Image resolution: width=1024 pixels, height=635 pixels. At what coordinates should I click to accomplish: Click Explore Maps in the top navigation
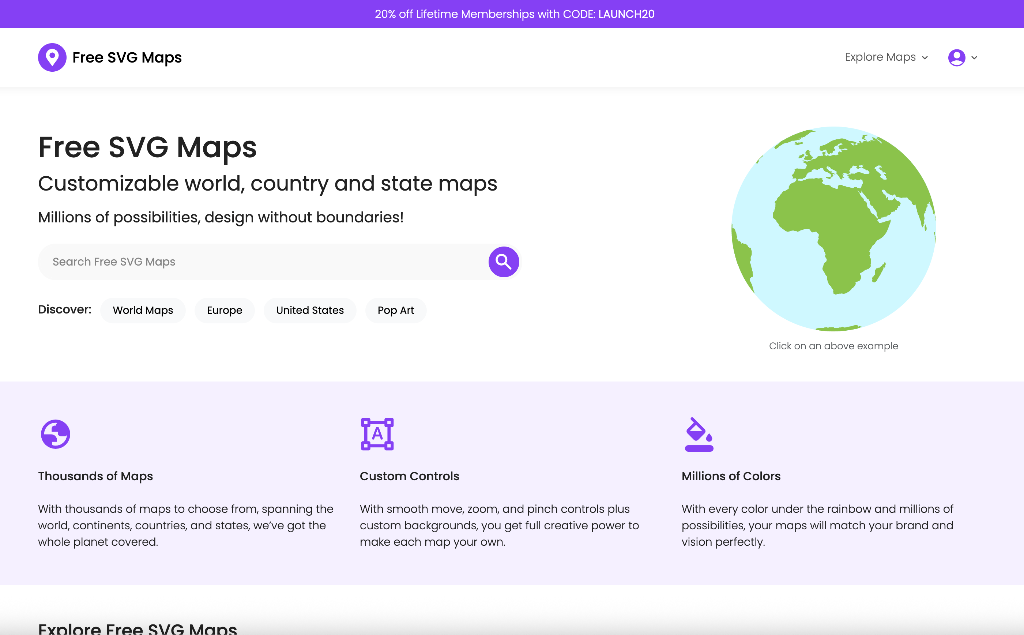pyautogui.click(x=880, y=57)
